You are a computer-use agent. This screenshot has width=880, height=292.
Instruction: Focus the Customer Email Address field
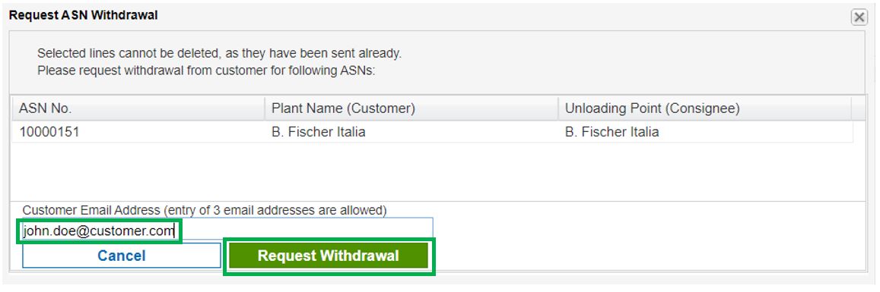227,230
